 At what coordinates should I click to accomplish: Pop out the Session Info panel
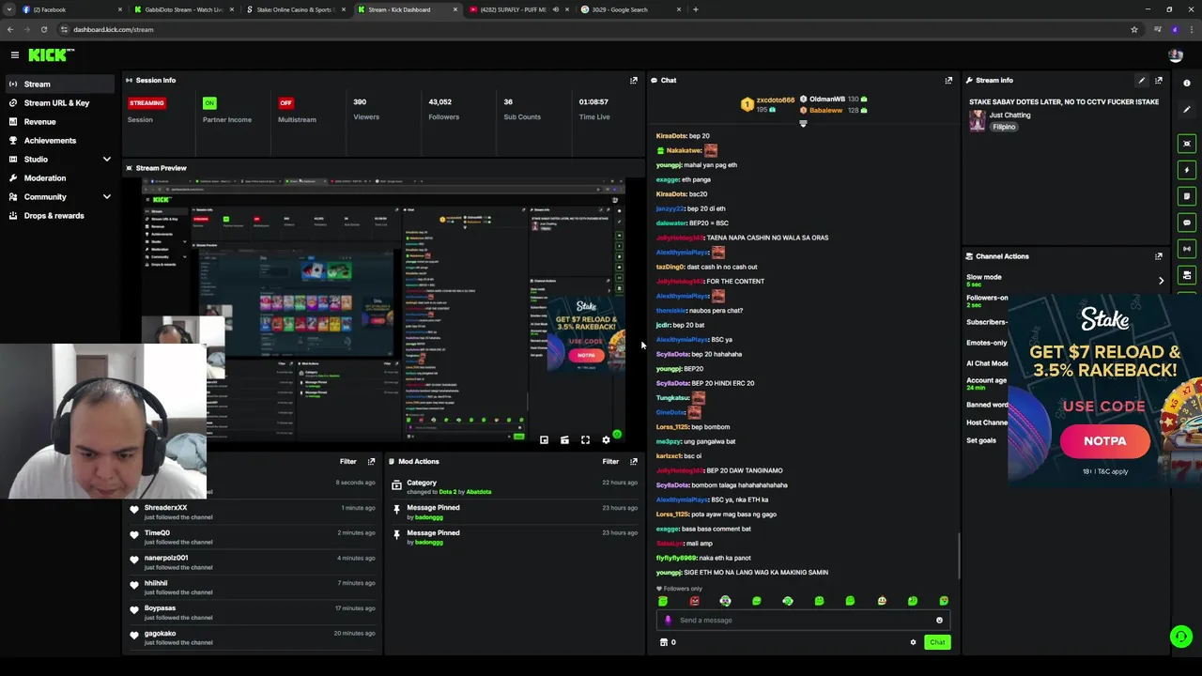pyautogui.click(x=634, y=81)
